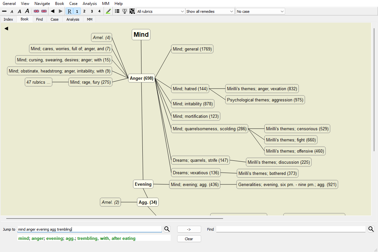The height and width of the screenshot is (252, 378).
Task: Select the Evening node
Action: pyautogui.click(x=143, y=184)
